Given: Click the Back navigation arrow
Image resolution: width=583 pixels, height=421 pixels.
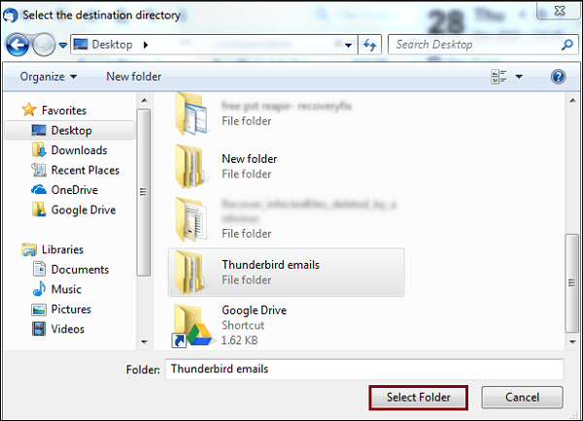Looking at the screenshot, I should (x=17, y=45).
